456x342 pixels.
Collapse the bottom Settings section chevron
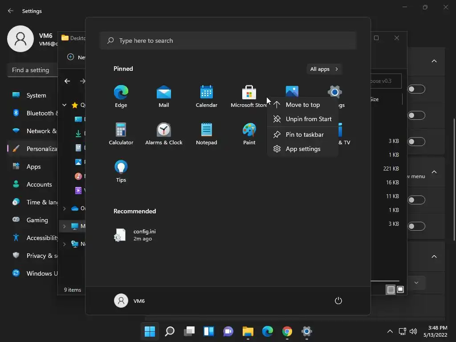click(x=434, y=256)
